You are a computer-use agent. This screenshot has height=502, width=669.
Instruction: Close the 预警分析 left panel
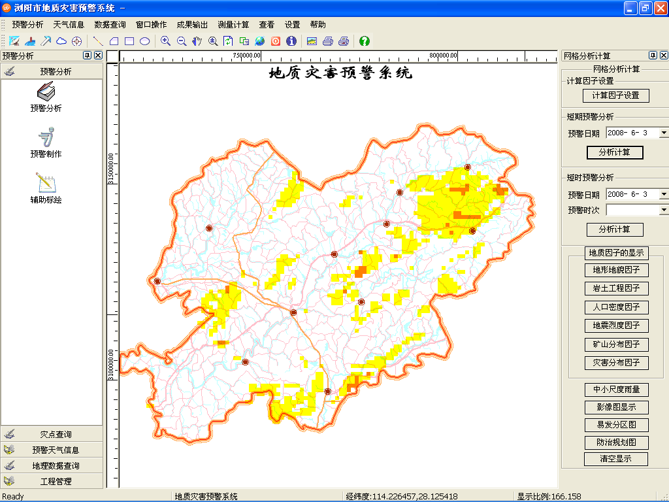click(x=98, y=56)
